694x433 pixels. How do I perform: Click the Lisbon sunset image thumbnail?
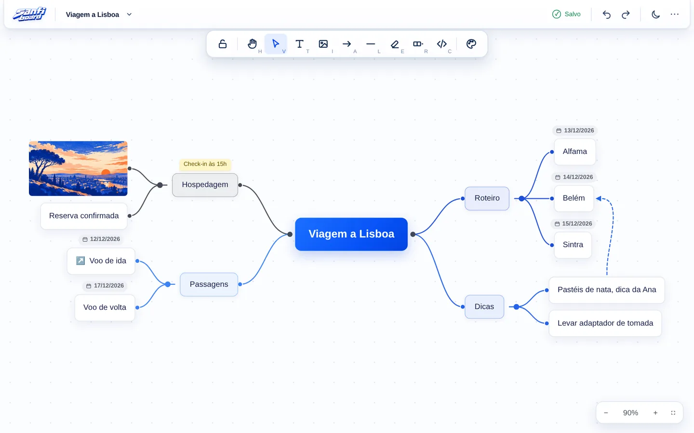(x=78, y=168)
